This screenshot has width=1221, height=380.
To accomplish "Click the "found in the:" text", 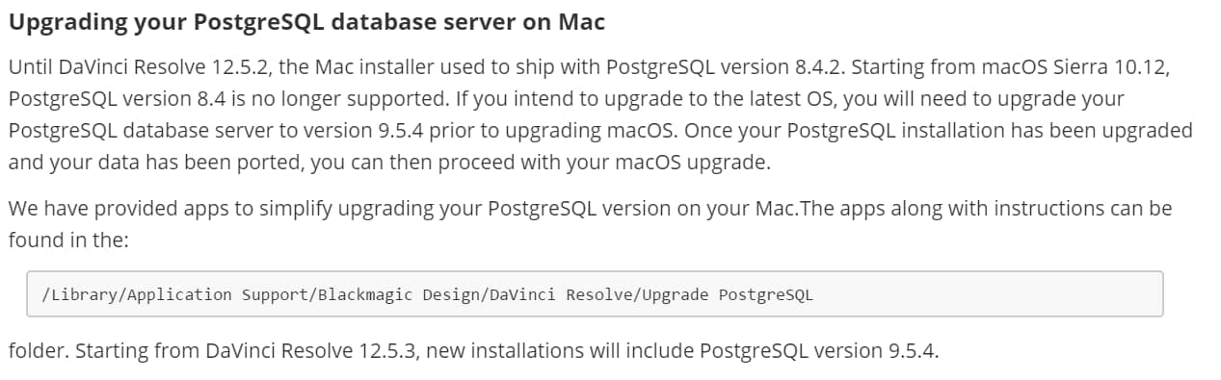I will [68, 240].
